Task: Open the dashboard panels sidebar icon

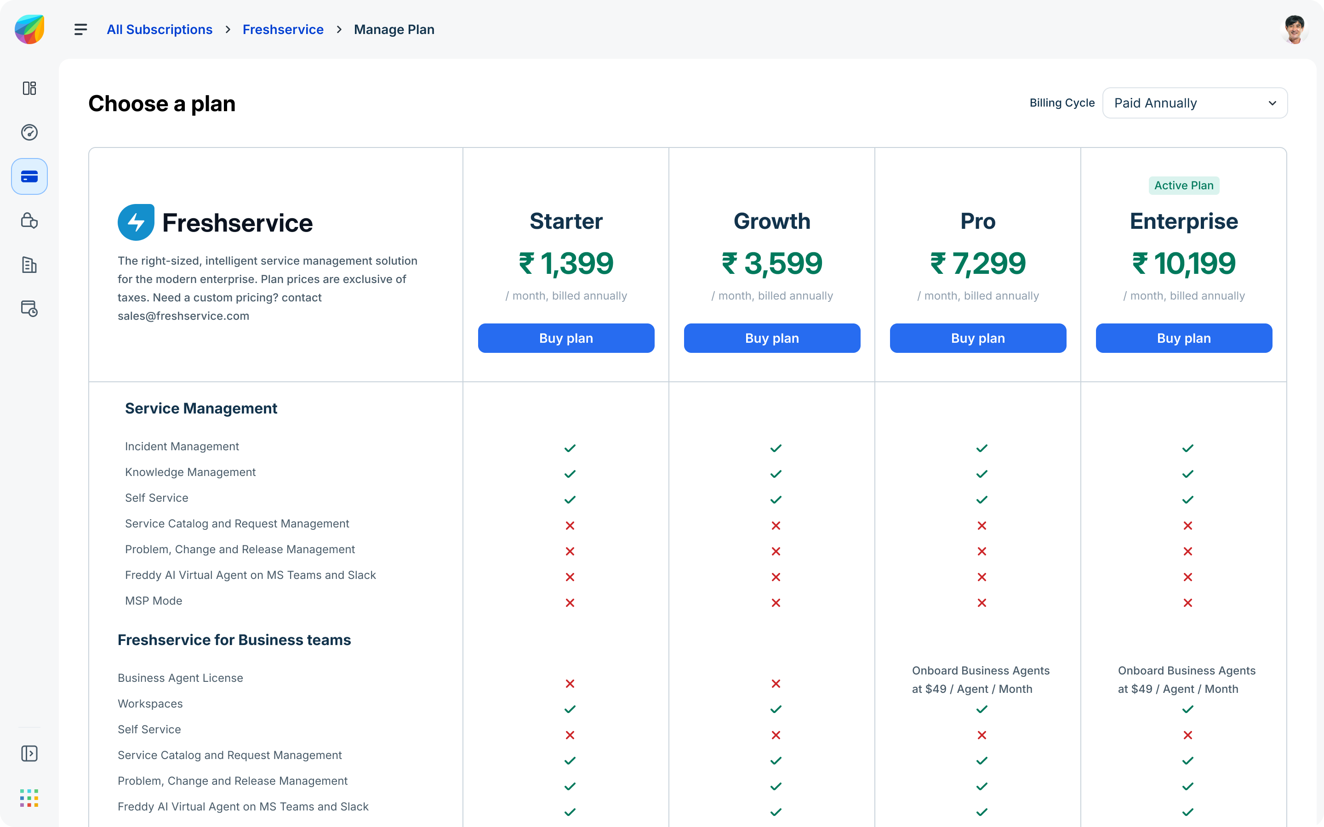Action: coord(29,88)
